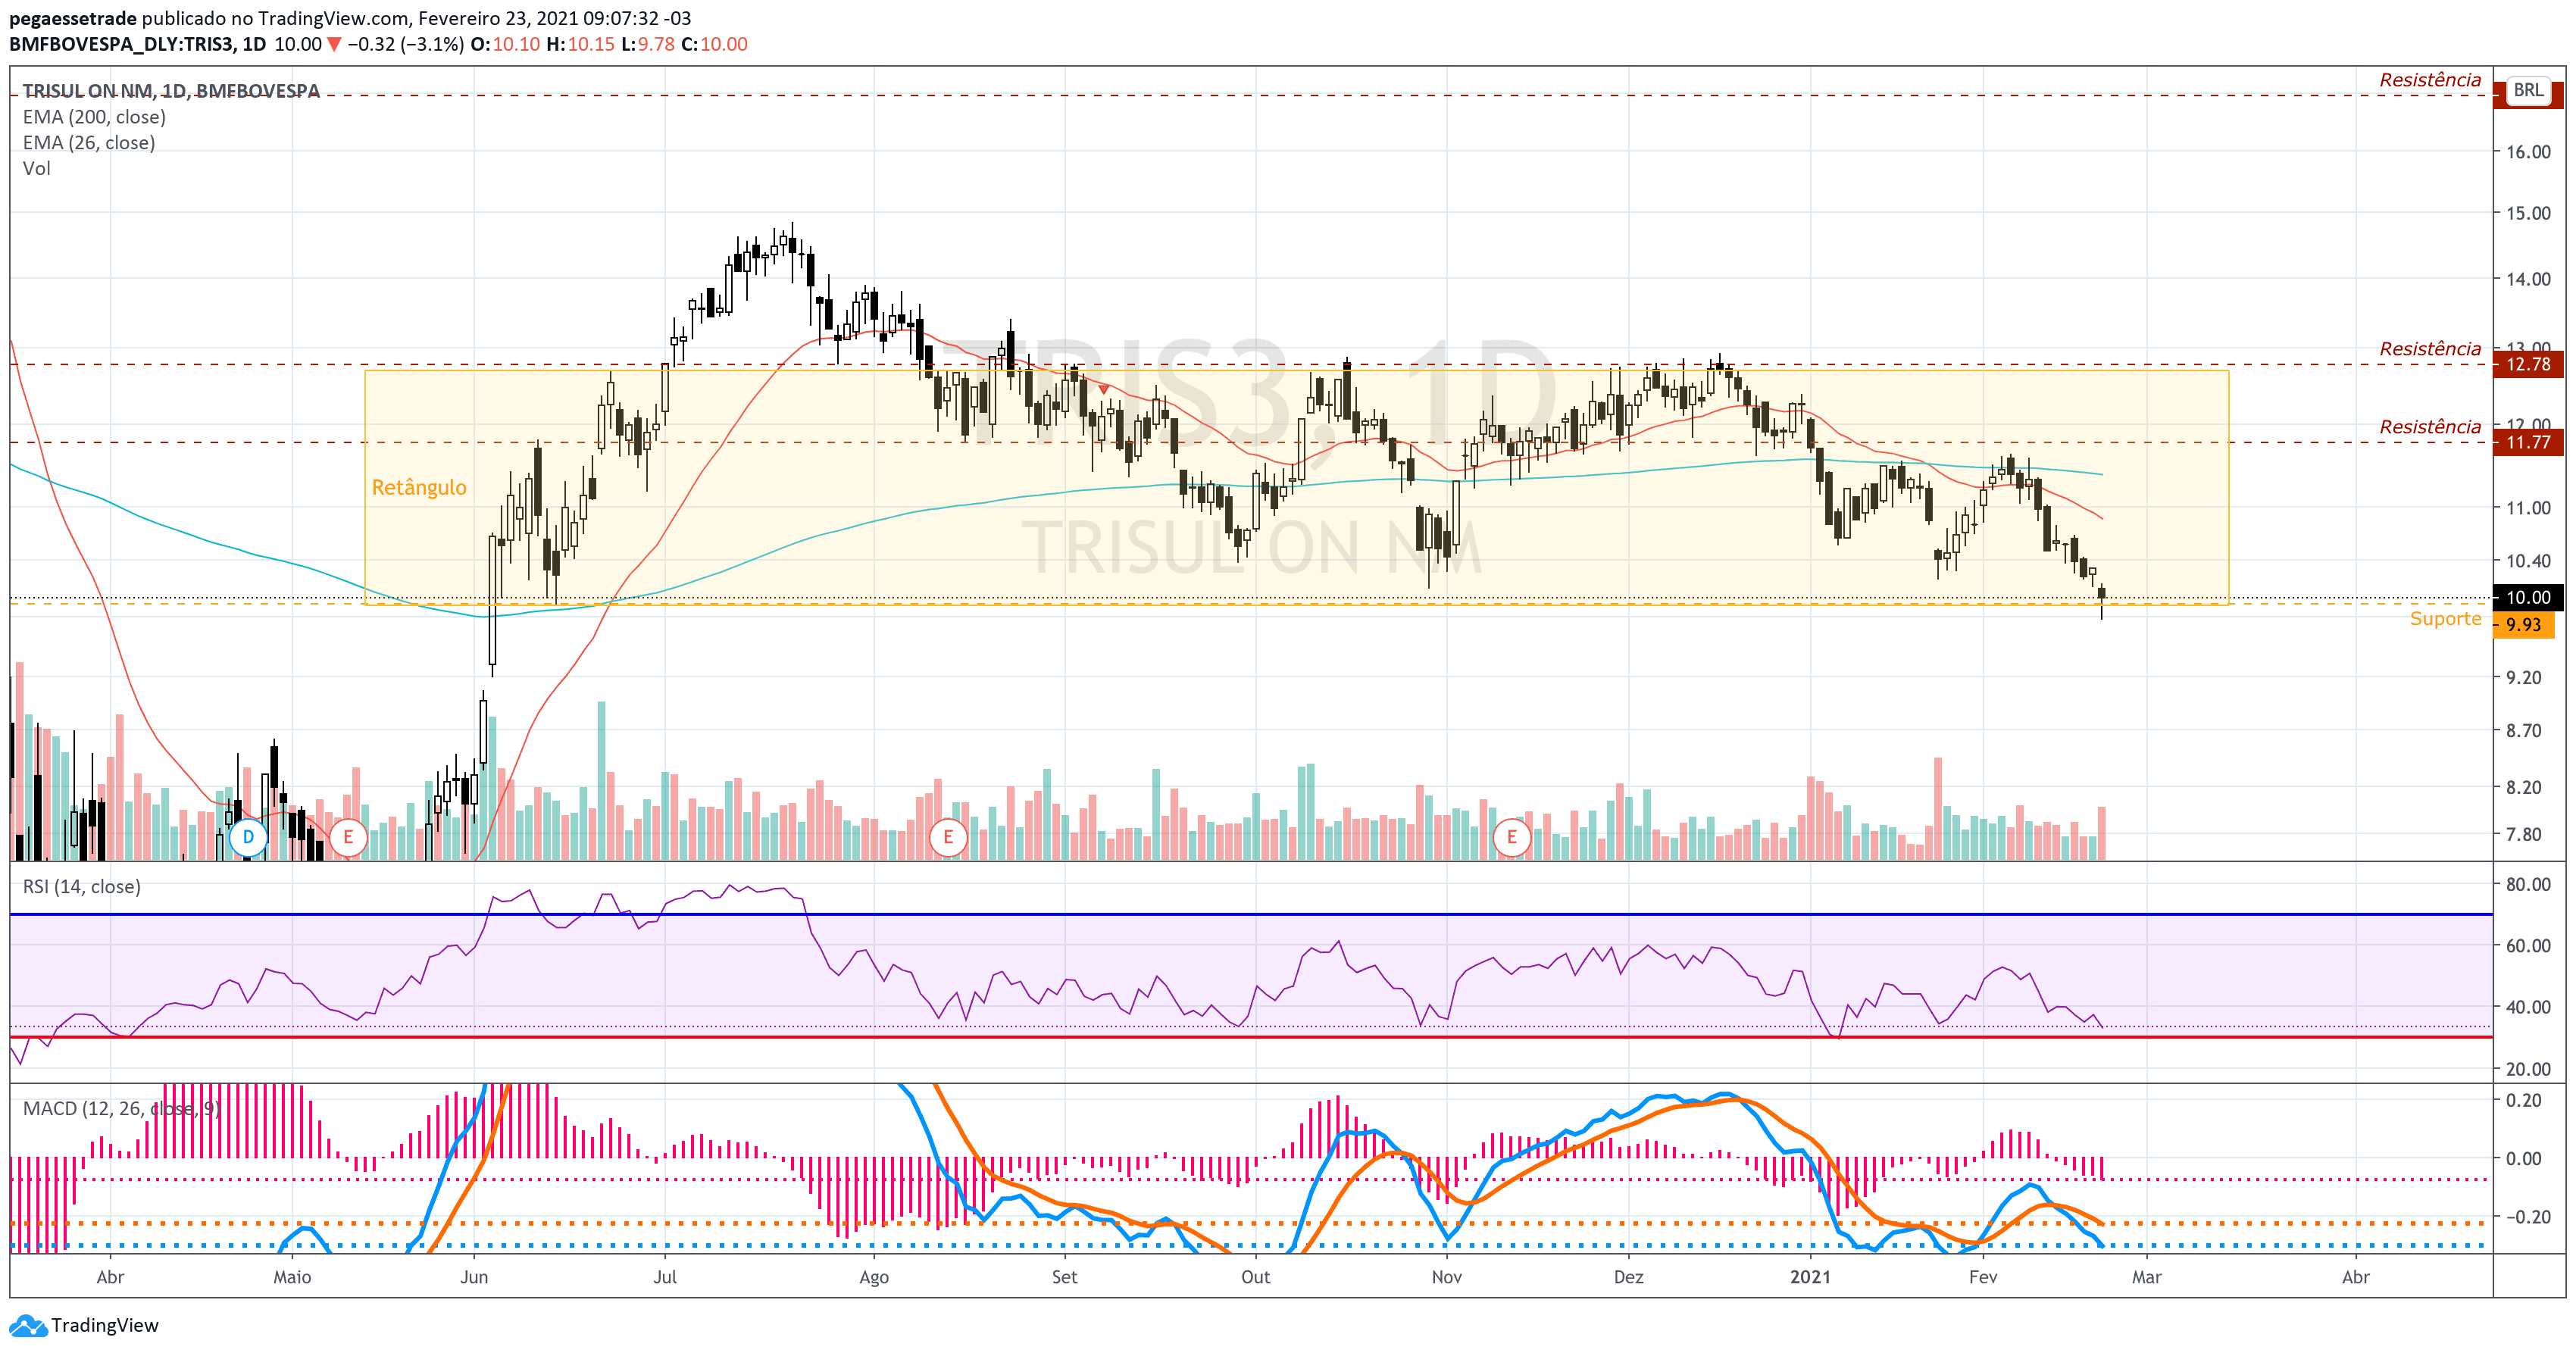Click 60.00 on the RSI scale
The image size is (2576, 1353).
click(x=2528, y=946)
